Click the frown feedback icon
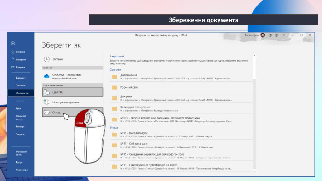 [x=276, y=35]
